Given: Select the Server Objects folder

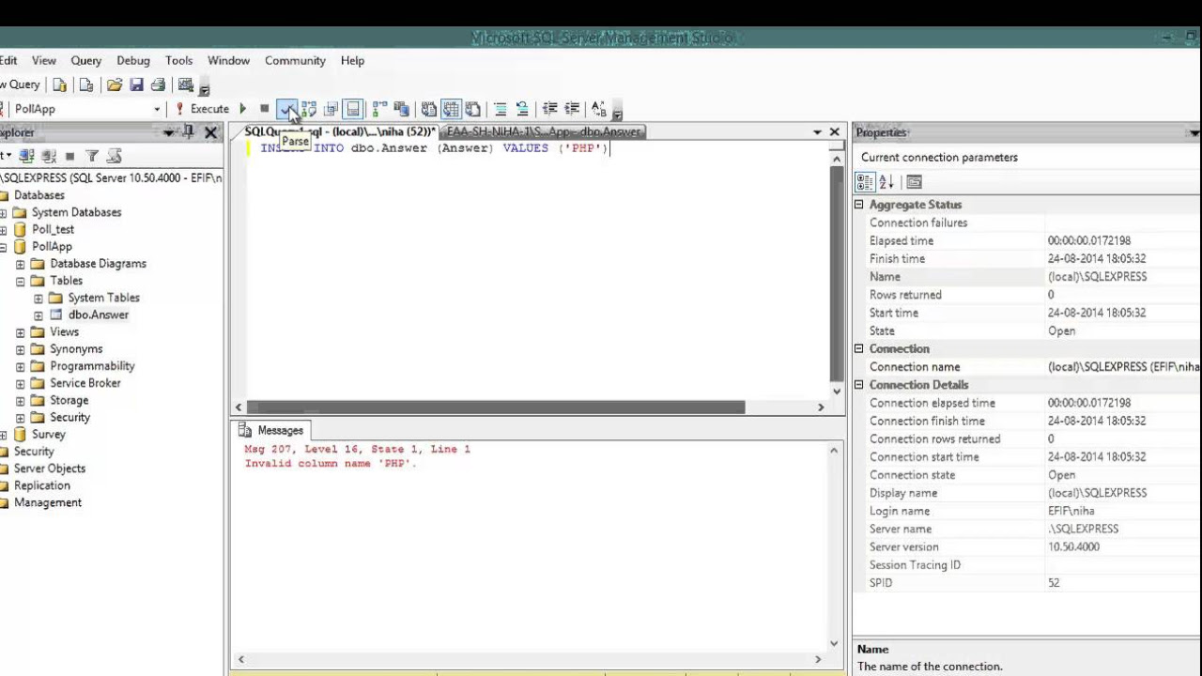Looking at the screenshot, I should (50, 469).
